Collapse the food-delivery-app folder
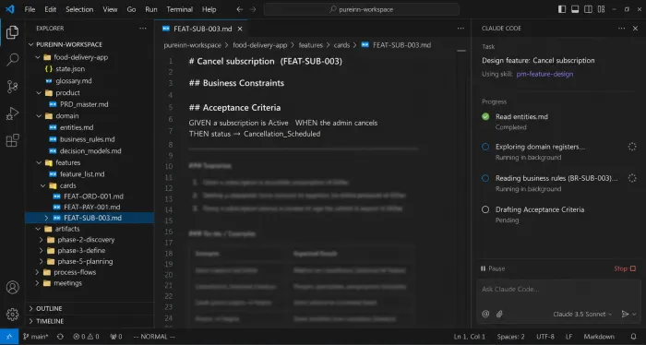The height and width of the screenshot is (345, 646). 38,57
